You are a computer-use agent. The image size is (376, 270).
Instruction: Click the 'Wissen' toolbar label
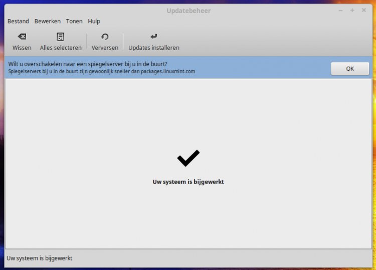(x=22, y=48)
